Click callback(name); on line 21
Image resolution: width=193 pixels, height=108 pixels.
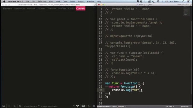tap(125, 60)
